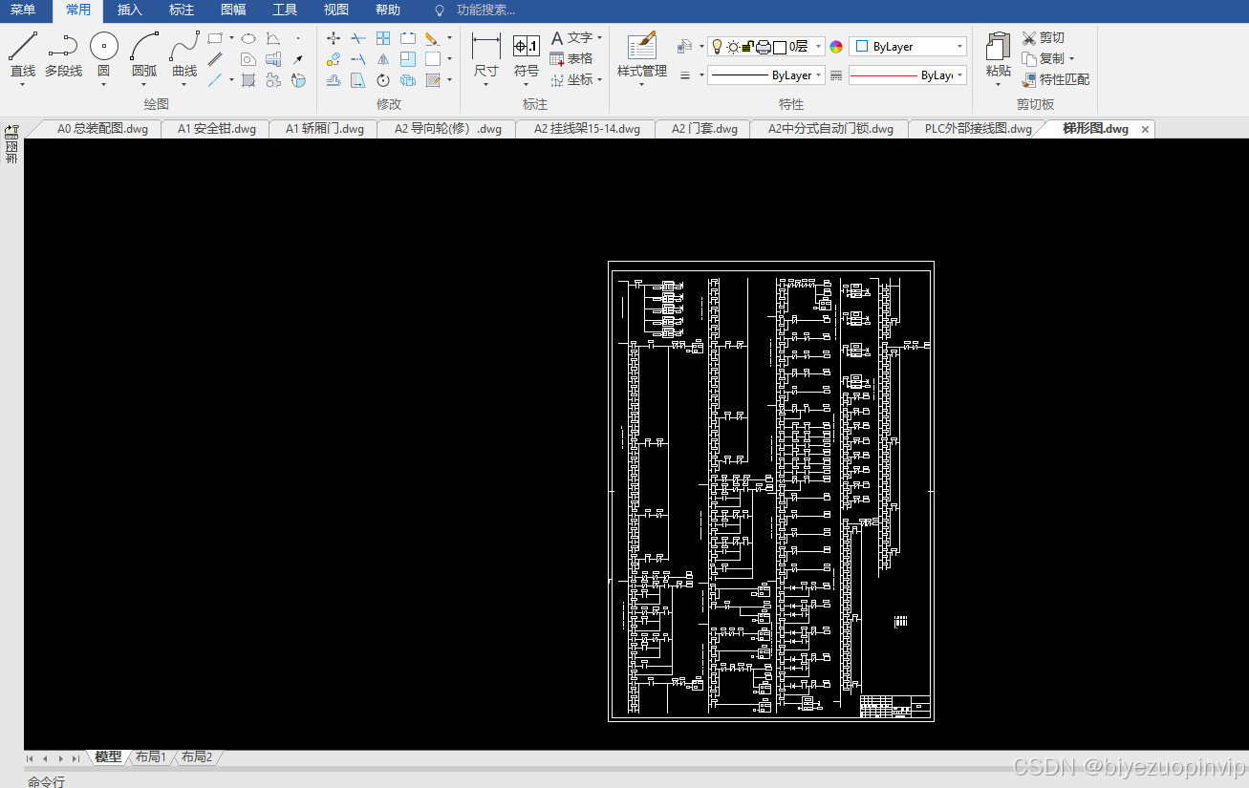
Task: Select the Hatch fill tool
Action: 248,80
